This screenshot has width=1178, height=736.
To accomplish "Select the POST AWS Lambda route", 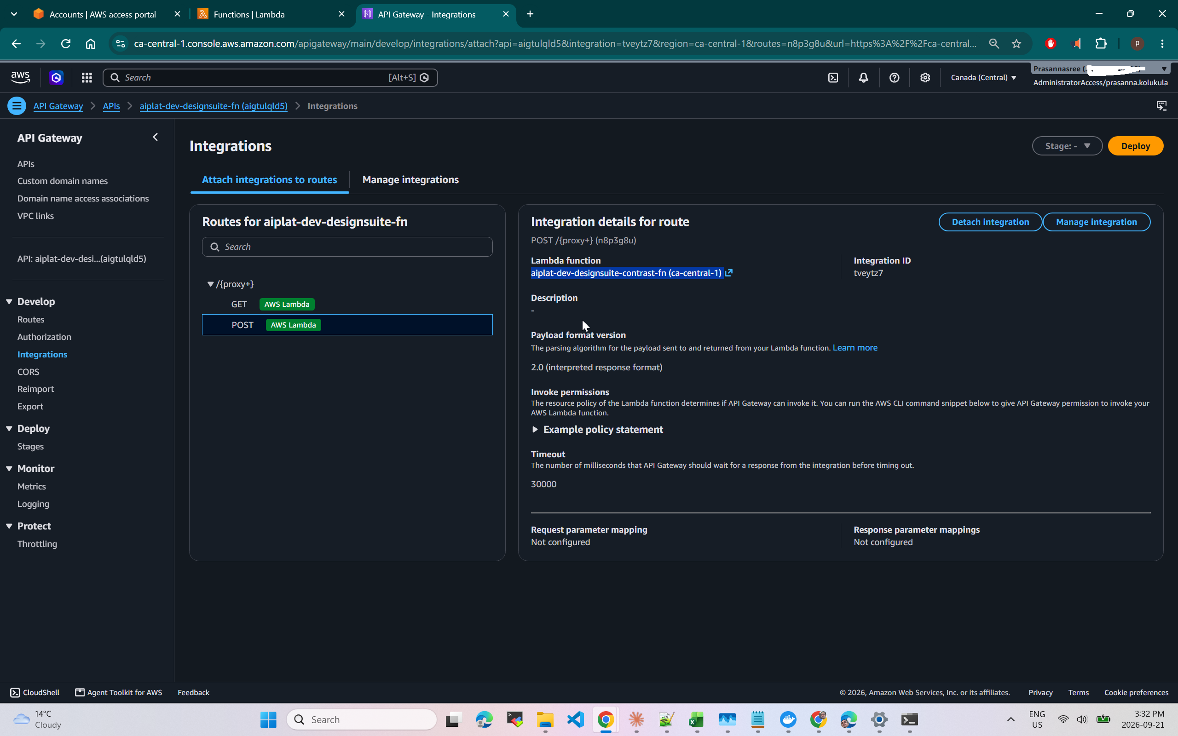I will pyautogui.click(x=347, y=325).
